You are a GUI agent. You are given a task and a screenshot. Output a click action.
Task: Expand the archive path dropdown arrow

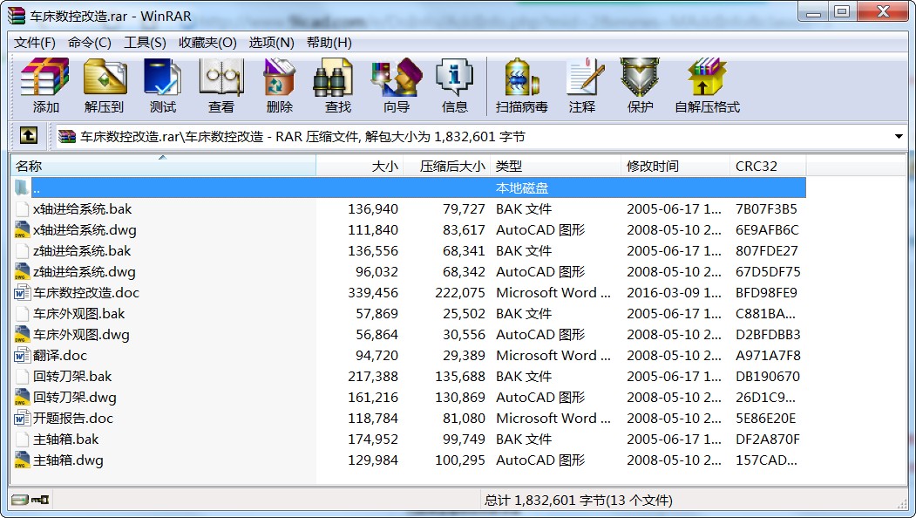point(899,137)
